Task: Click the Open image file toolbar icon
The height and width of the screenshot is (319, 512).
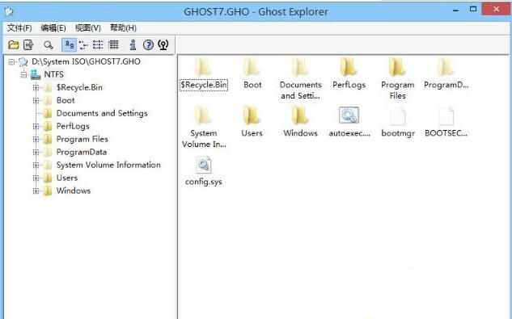Action: (14, 44)
